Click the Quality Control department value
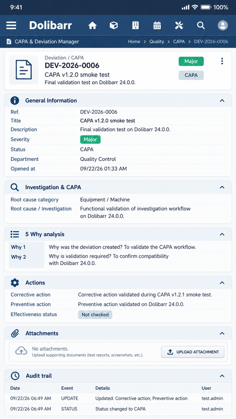Image resolution: width=236 pixels, height=419 pixels. (x=98, y=159)
